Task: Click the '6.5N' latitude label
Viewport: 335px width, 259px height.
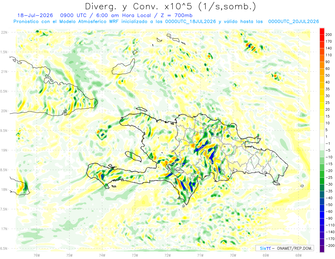Action: pos(4,248)
